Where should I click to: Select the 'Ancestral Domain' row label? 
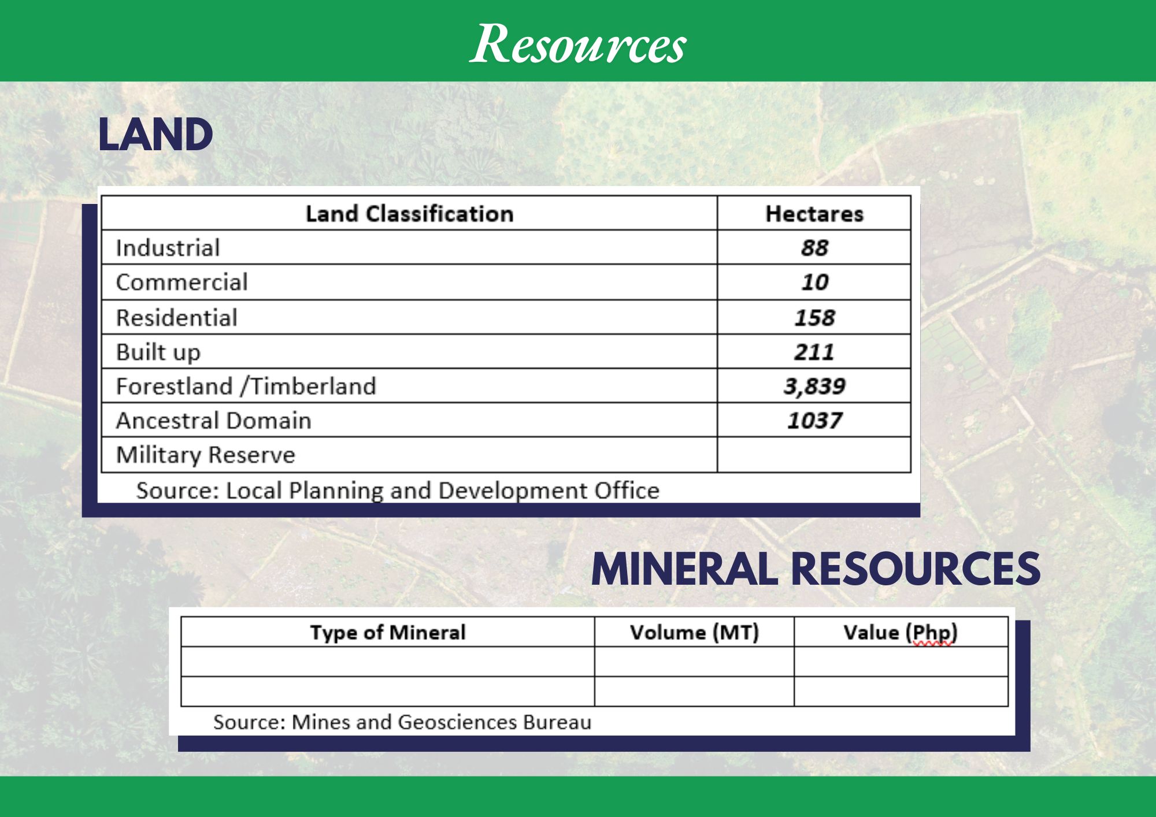[213, 421]
